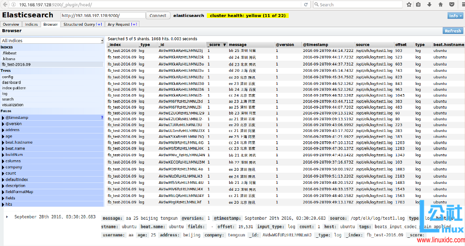Click the browser home icon
Viewport: 465px width, 246px height.
click(x=440, y=4)
